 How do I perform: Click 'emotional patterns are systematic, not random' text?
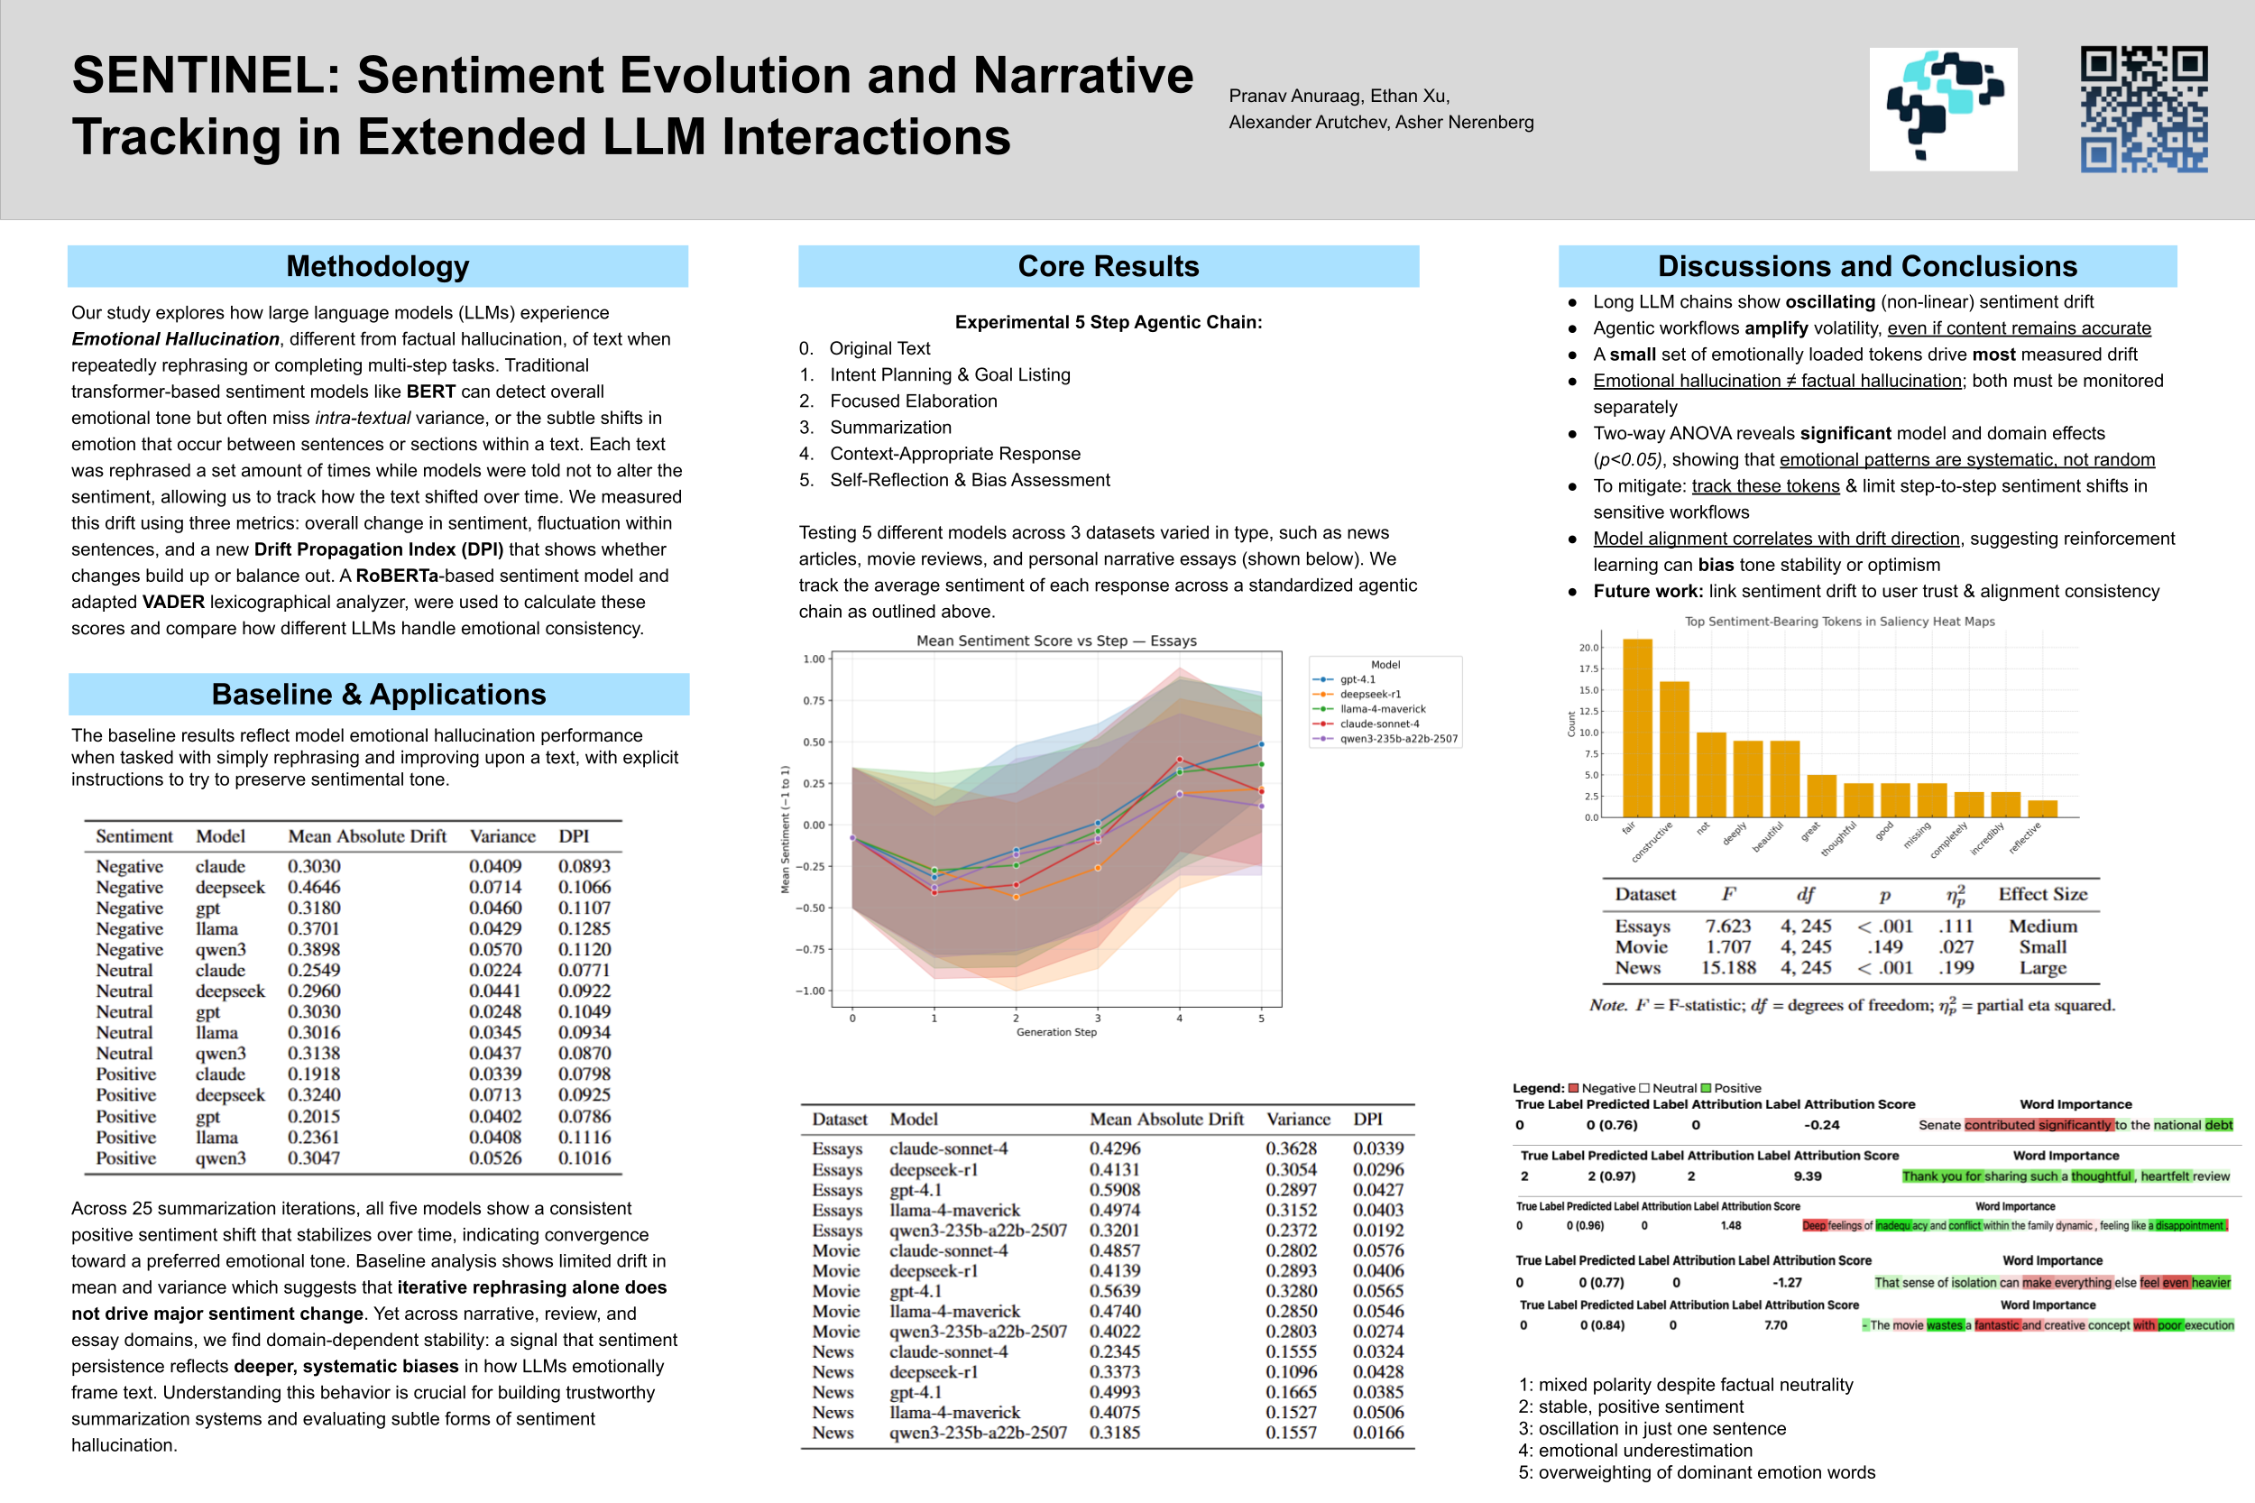pyautogui.click(x=1966, y=460)
